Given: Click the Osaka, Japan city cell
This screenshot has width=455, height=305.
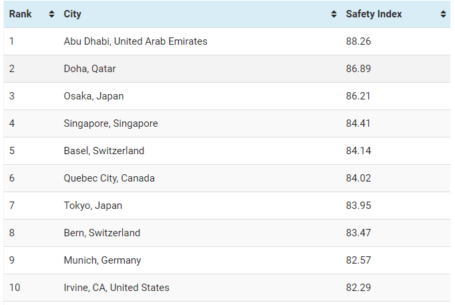Looking at the screenshot, I should click(93, 96).
